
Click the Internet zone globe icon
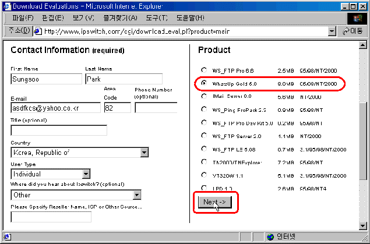270,236
